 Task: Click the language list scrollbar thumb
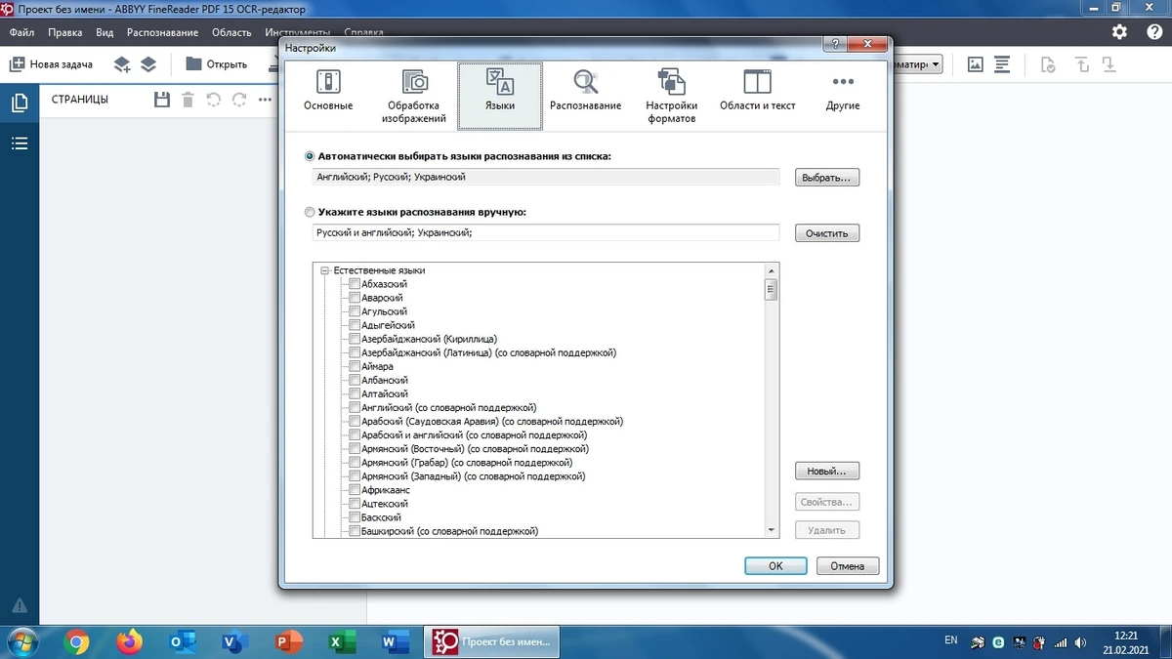tap(772, 290)
